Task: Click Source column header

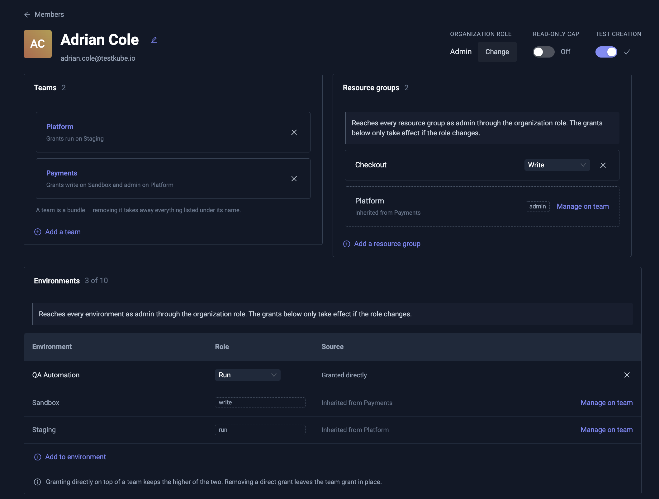Action: pyautogui.click(x=332, y=347)
